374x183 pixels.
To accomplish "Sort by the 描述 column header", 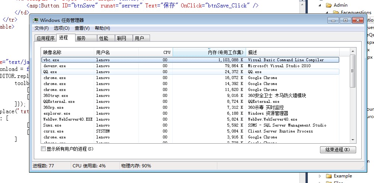I will click(x=293, y=52).
